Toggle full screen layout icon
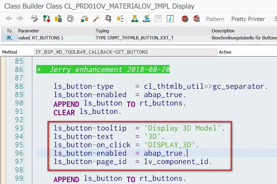This screenshot has width=277, height=184. point(158,18)
